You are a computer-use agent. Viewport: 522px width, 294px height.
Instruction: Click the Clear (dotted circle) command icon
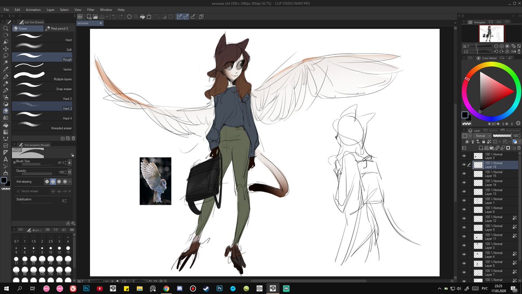(129, 16)
